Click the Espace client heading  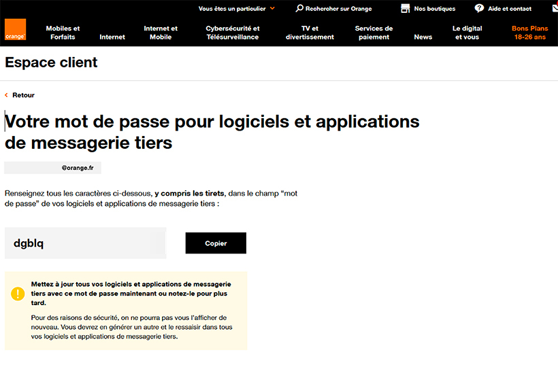tap(51, 62)
